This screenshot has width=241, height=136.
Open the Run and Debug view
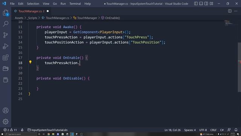pyautogui.click(x=6, y=46)
